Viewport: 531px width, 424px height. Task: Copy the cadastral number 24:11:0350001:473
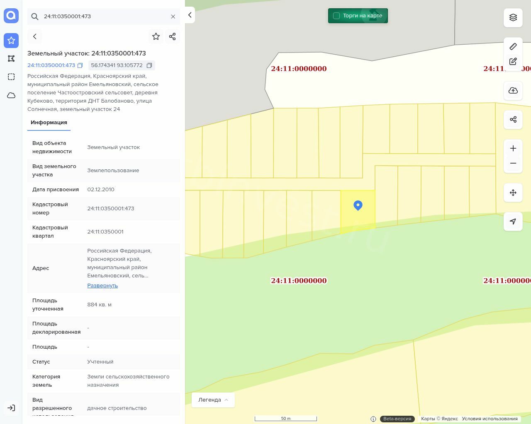point(80,65)
